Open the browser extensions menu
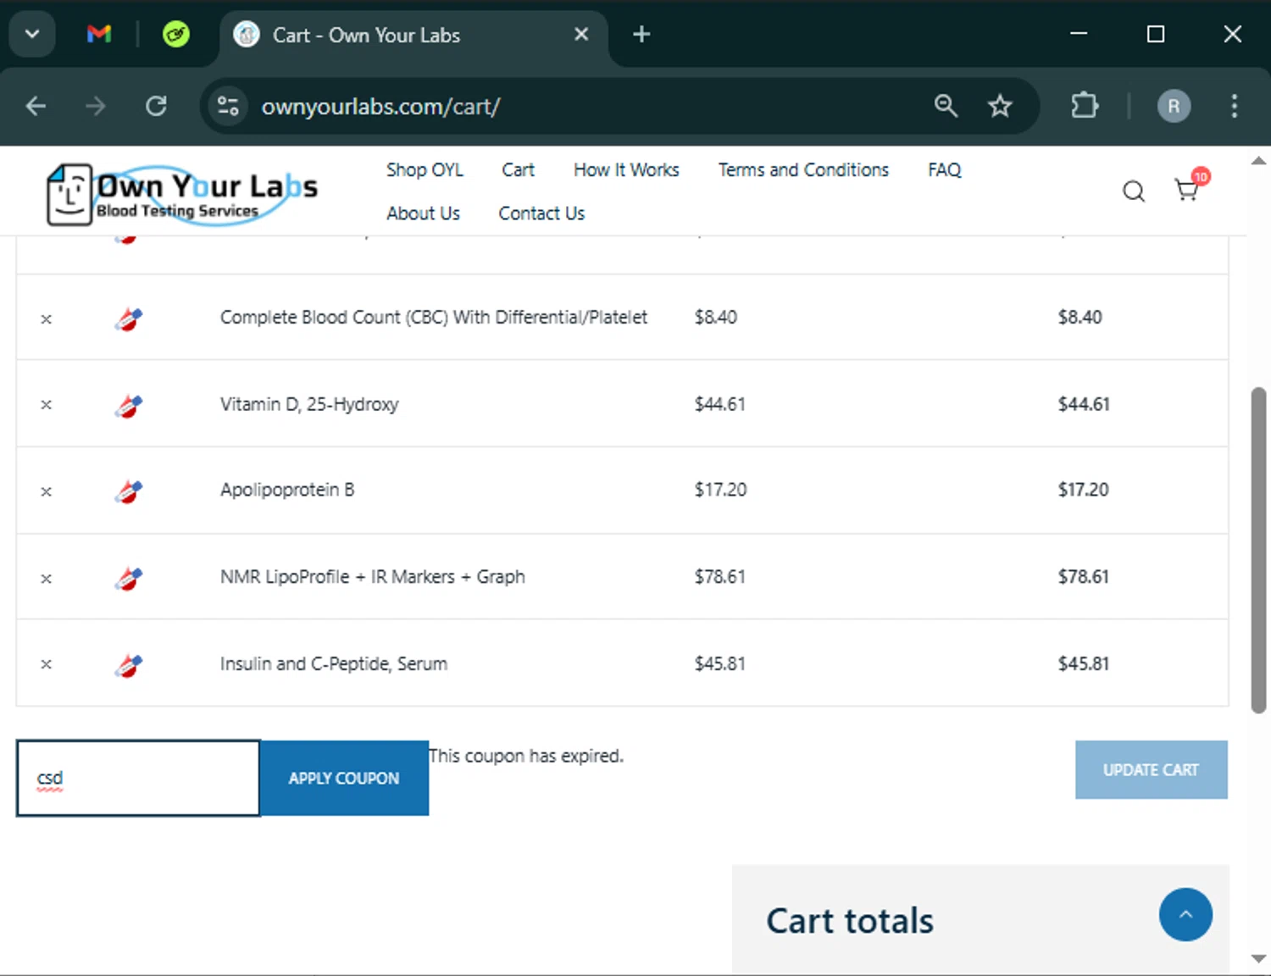This screenshot has height=976, width=1271. pos(1085,106)
